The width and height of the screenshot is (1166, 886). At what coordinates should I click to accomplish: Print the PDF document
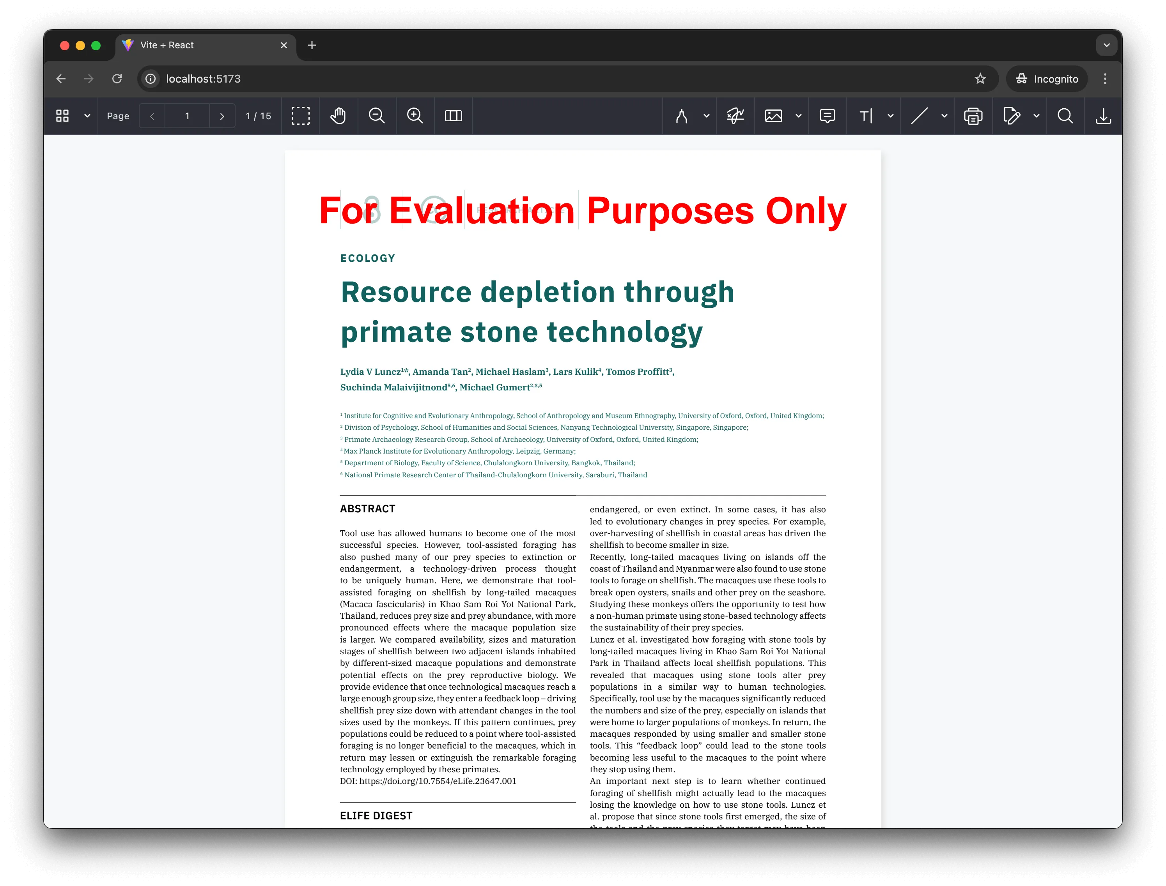(x=973, y=115)
